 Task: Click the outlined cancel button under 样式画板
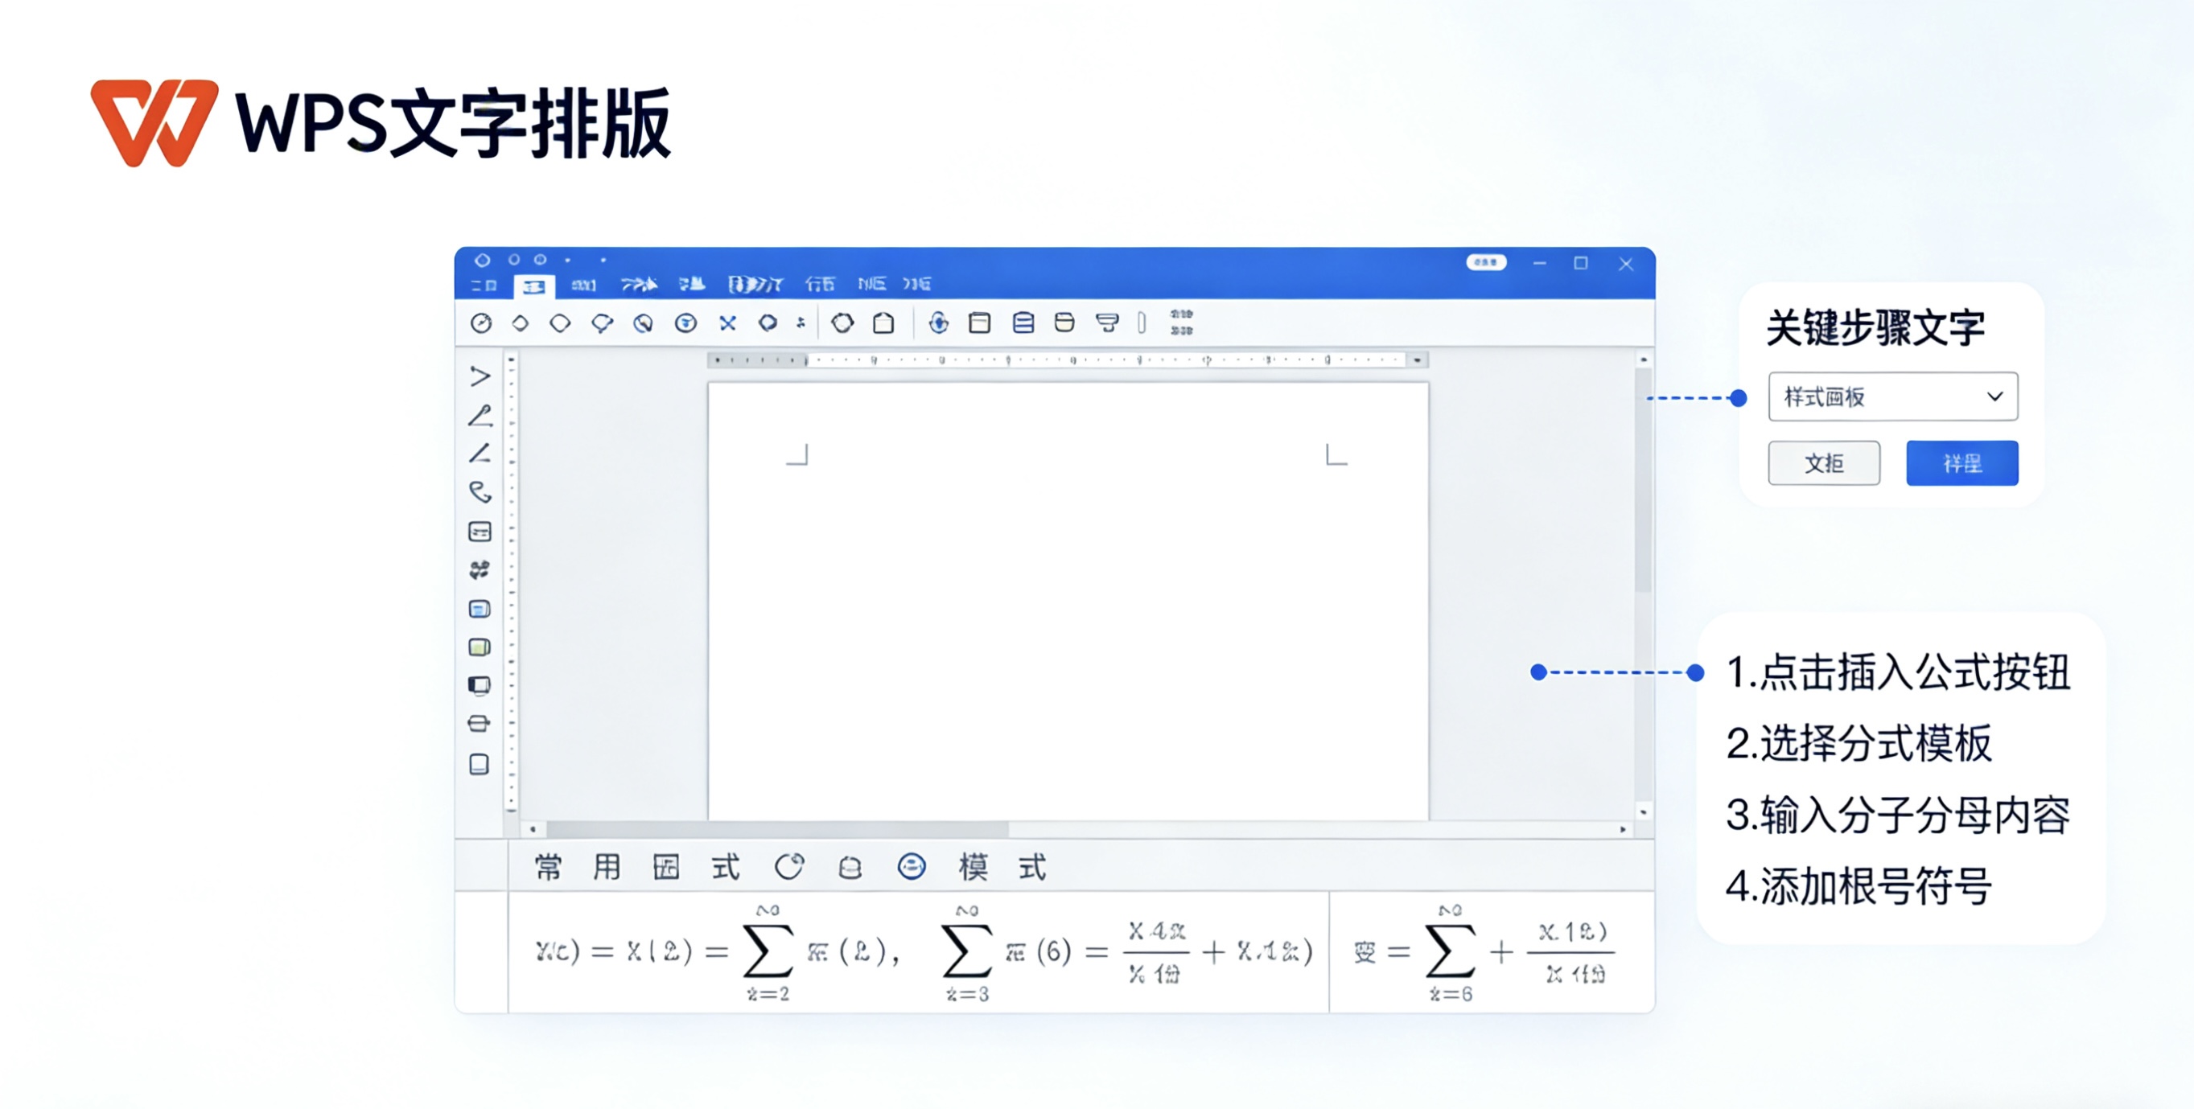(x=1824, y=464)
